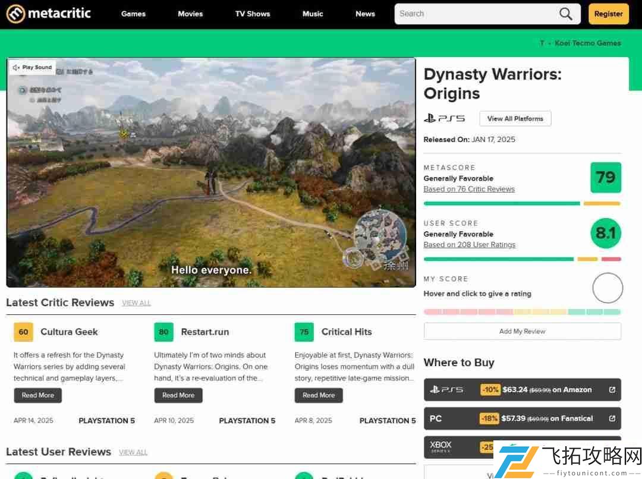
Task: Open the Music menu
Action: (313, 14)
